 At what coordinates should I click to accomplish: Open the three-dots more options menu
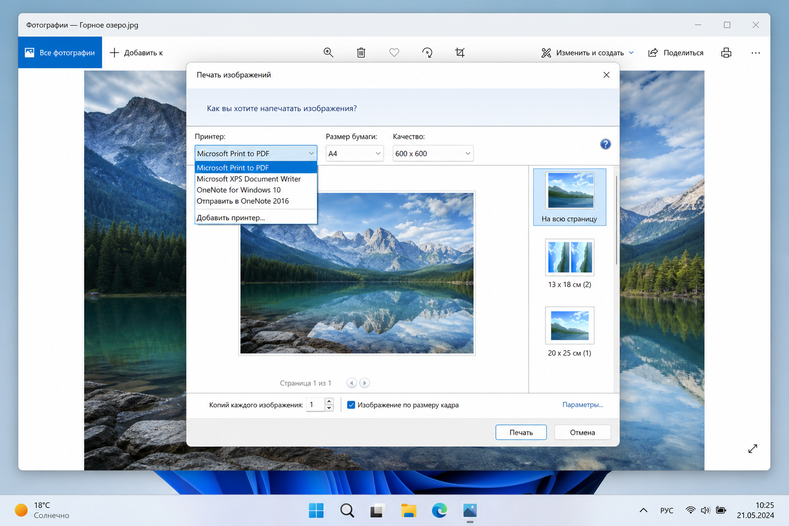(x=755, y=52)
